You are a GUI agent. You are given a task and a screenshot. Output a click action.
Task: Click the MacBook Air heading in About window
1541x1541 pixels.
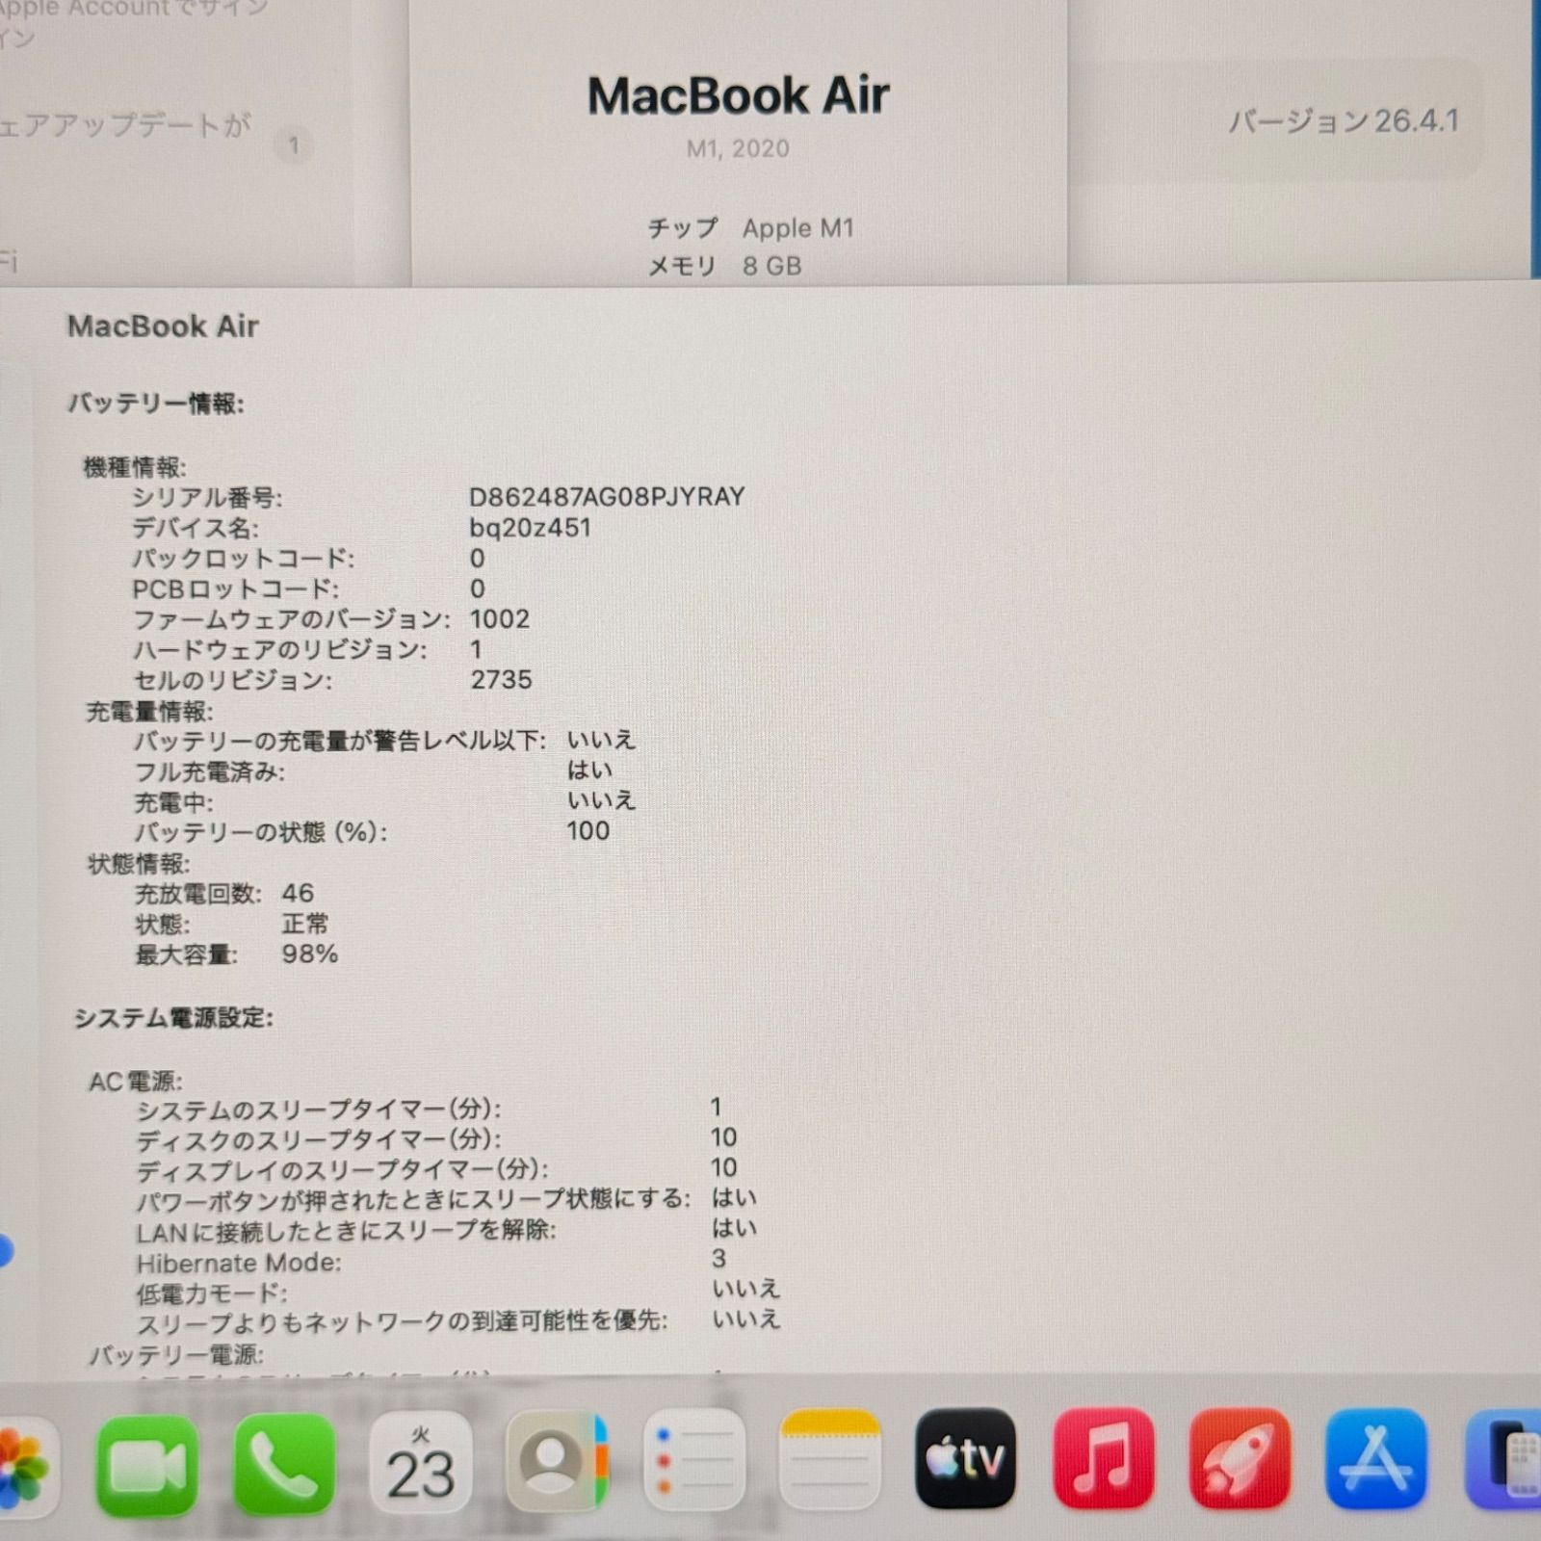coord(739,95)
